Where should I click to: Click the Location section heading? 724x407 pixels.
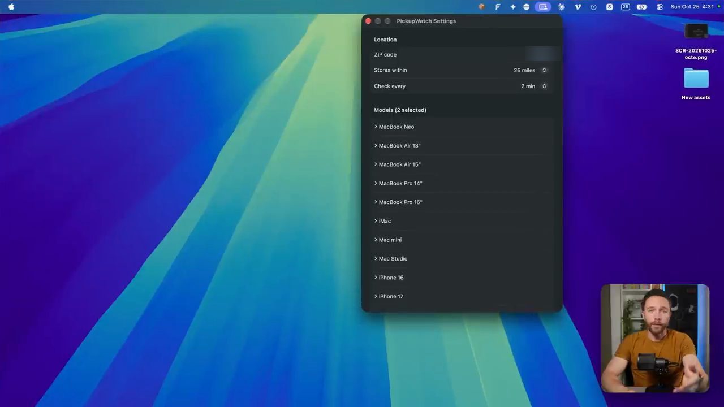point(385,40)
